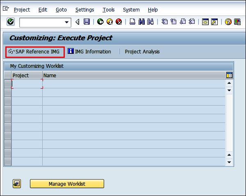Click the Print icon in toolbar

click(x=132, y=22)
